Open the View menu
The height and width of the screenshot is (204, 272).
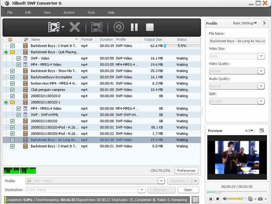47,13
